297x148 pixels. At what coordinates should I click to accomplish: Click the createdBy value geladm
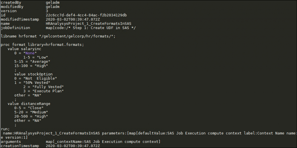(x=53, y=2)
